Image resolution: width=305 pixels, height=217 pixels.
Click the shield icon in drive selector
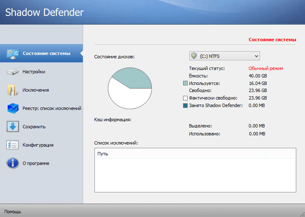[194, 56]
